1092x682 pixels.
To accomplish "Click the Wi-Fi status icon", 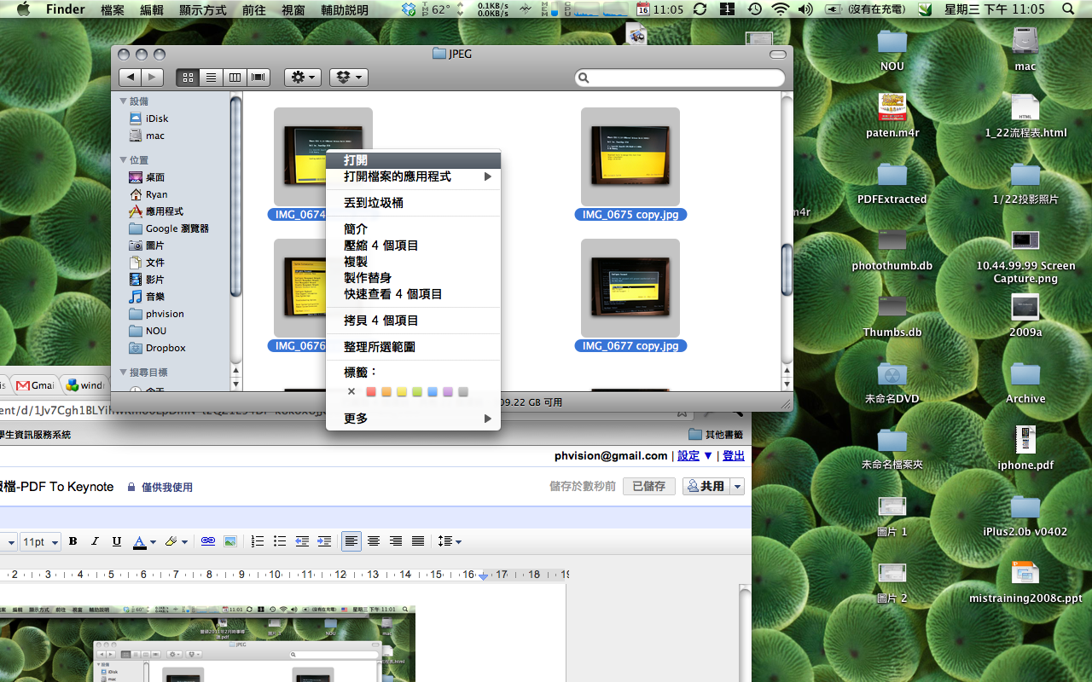I will point(780,9).
